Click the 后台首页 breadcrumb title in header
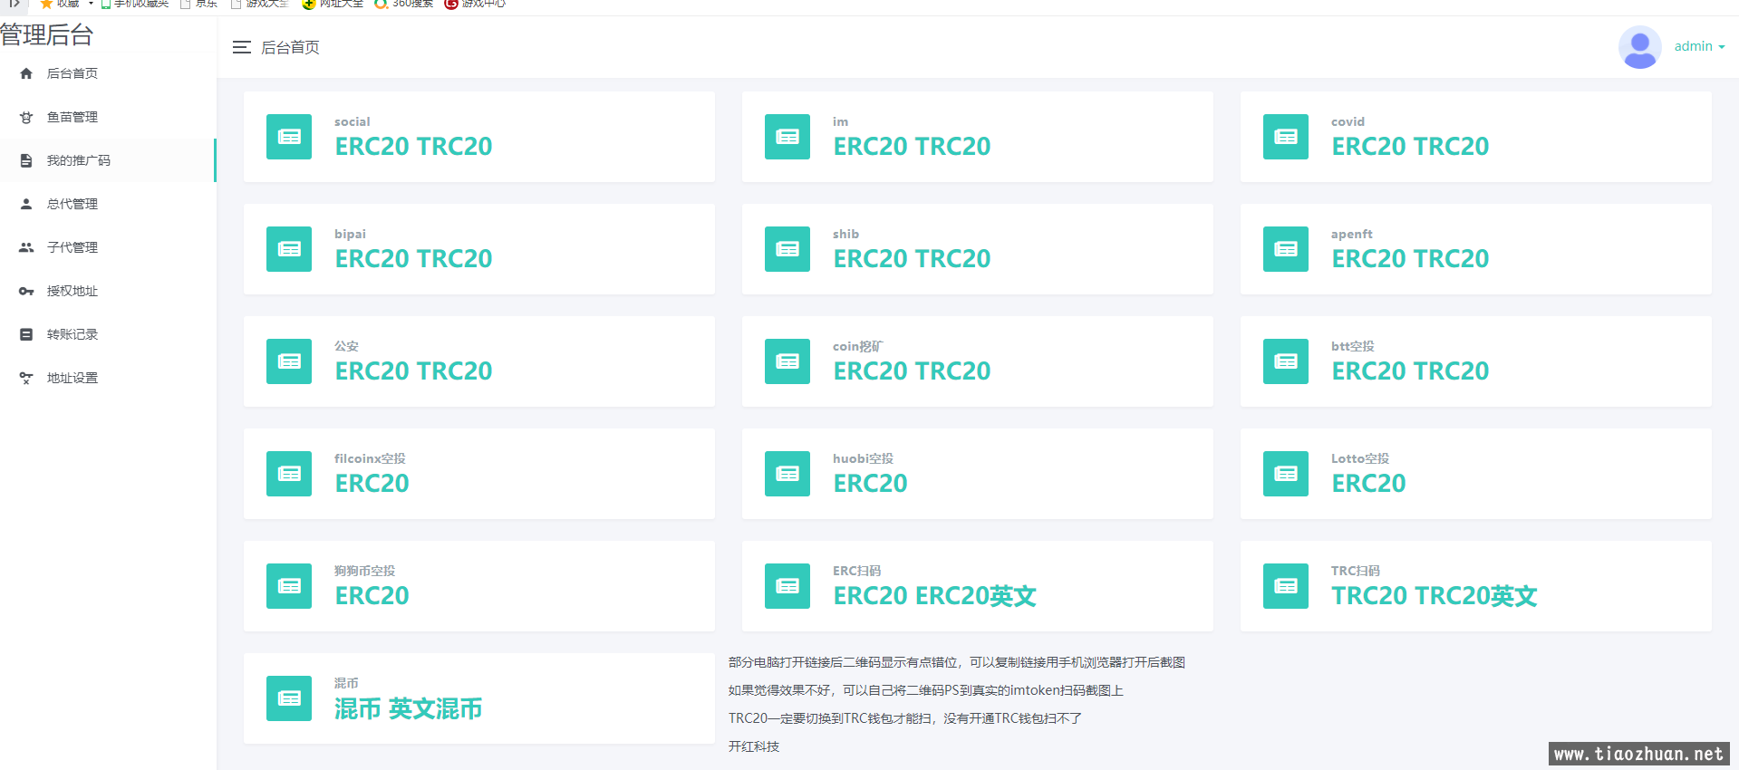 tap(290, 47)
